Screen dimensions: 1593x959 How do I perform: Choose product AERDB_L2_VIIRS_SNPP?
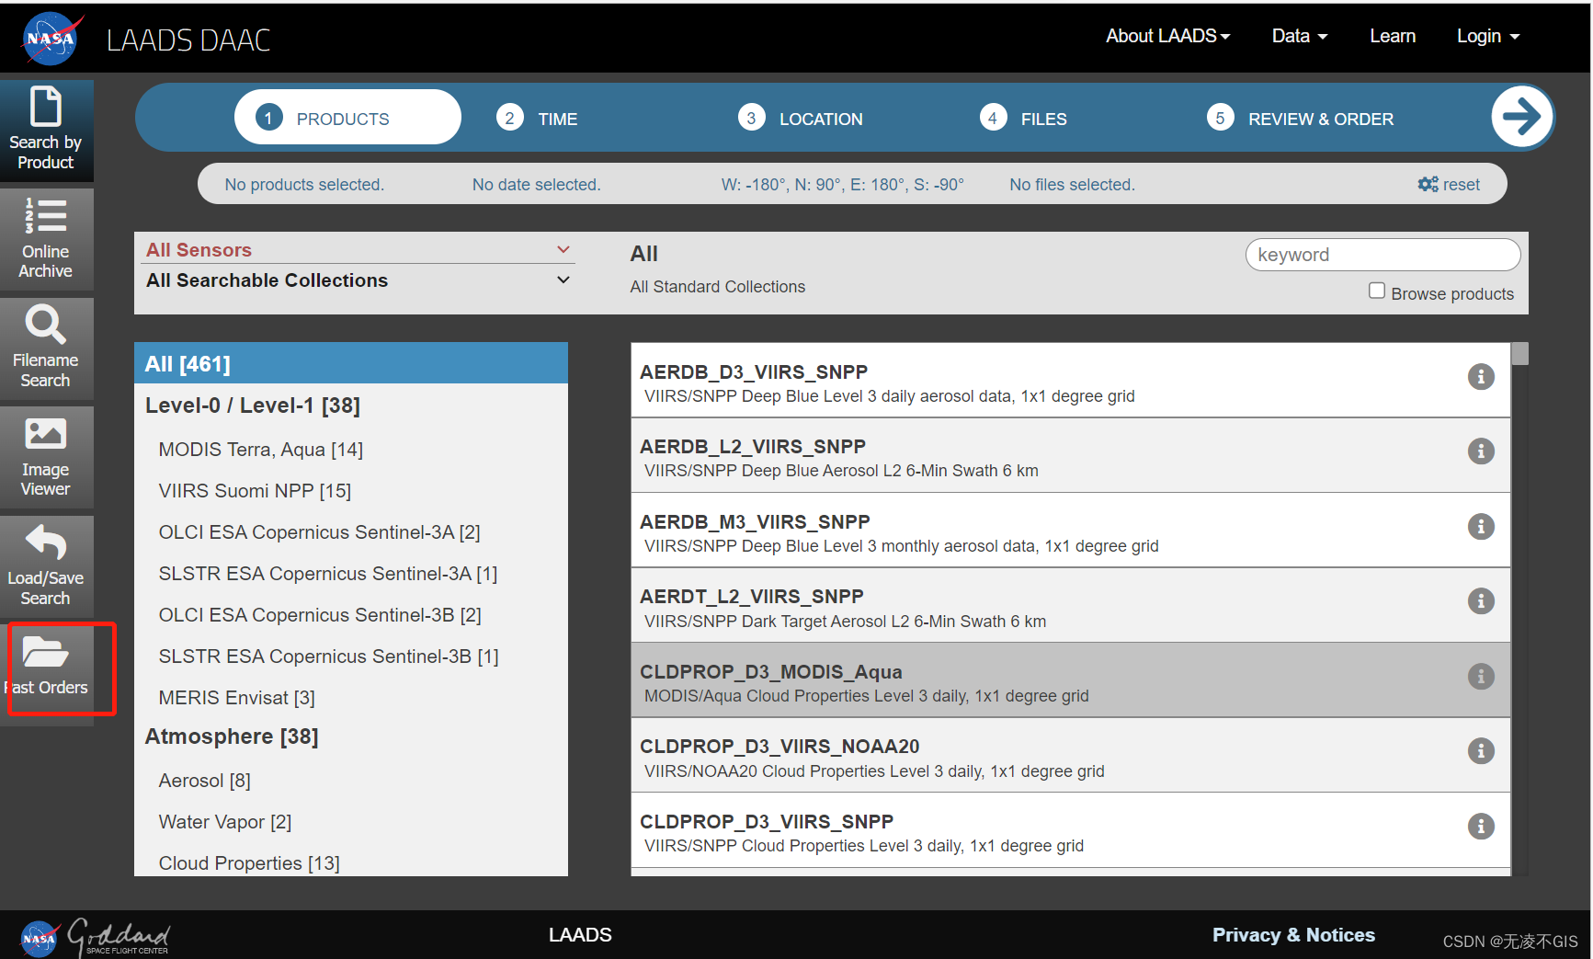click(1071, 456)
